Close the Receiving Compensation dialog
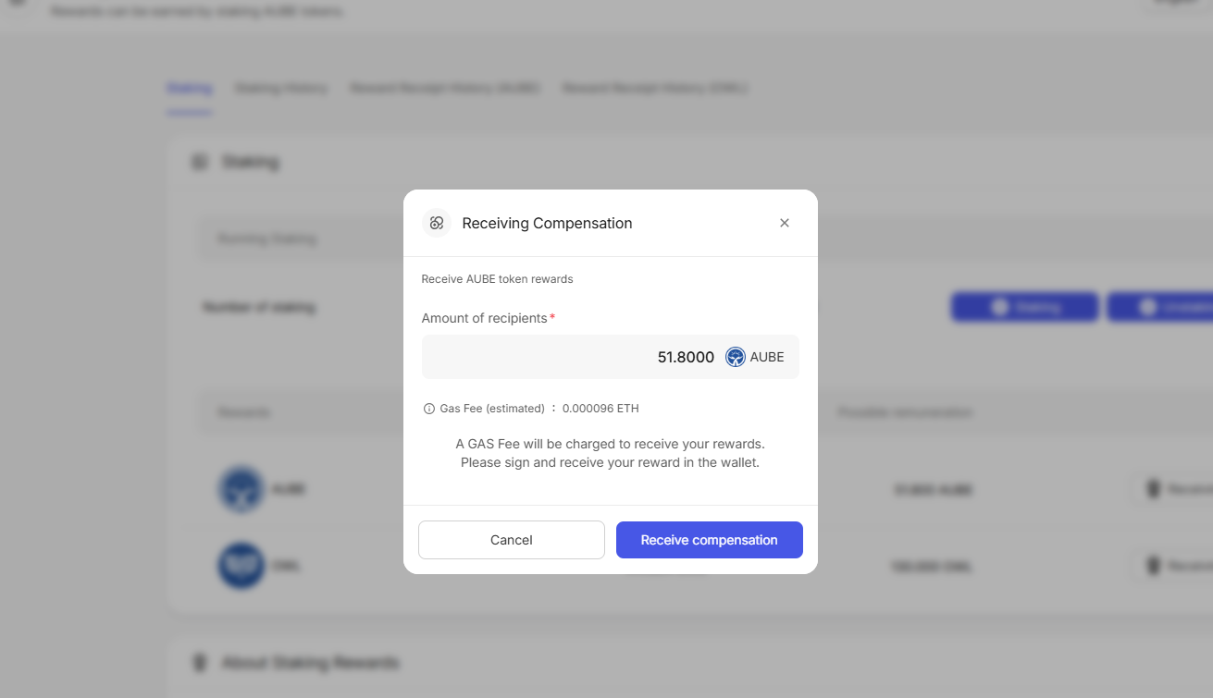Screen dimensions: 1213x698 point(785,223)
